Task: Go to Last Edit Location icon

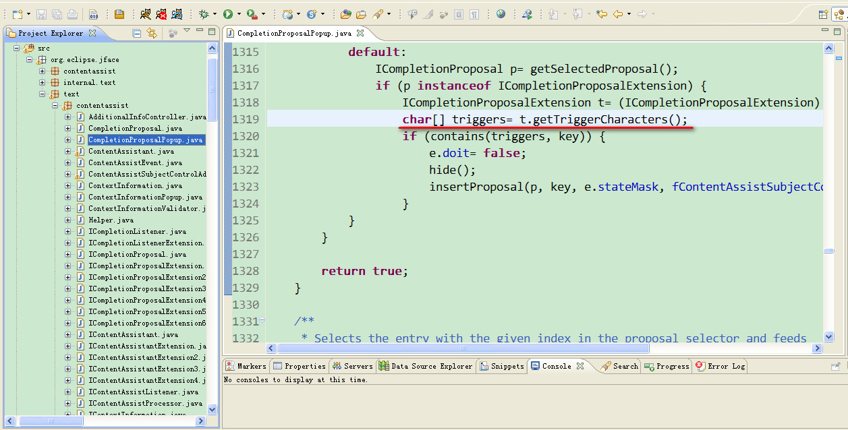Action: pos(602,13)
